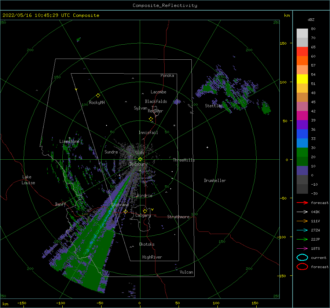This screenshot has height=308, width=330.
Task: Click the red forecast ellipse icon
Action: coord(302,267)
